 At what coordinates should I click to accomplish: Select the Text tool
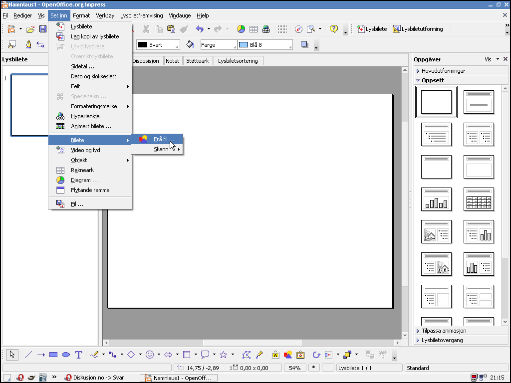tap(78, 355)
